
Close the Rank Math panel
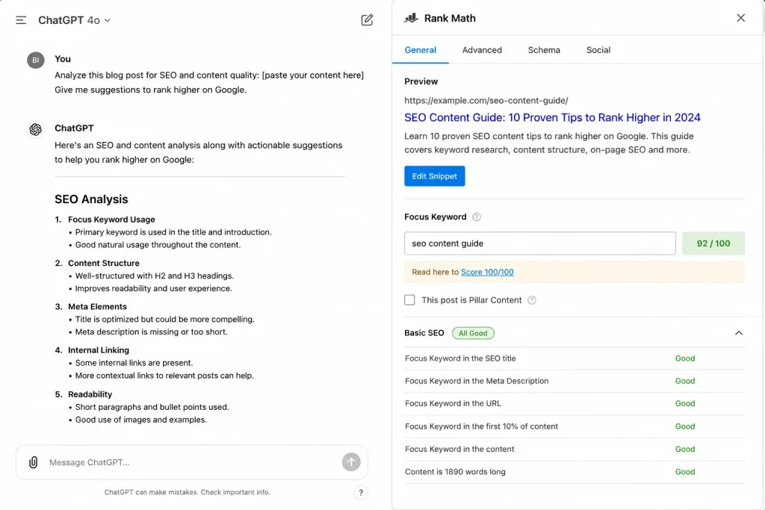pos(740,18)
